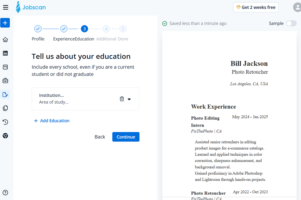Click 'Tell us about your education' heading
The image size is (301, 200).
(x=81, y=57)
